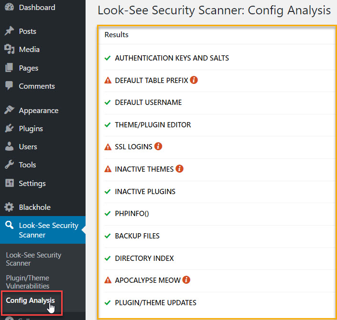Click AUTHENTICATION KEYS AND SALTS result text
Image resolution: width=337 pixels, height=320 pixels.
pyautogui.click(x=172, y=58)
